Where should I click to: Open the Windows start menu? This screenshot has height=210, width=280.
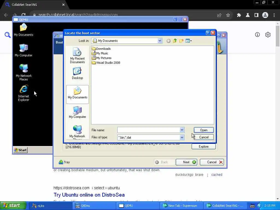click(x=13, y=206)
